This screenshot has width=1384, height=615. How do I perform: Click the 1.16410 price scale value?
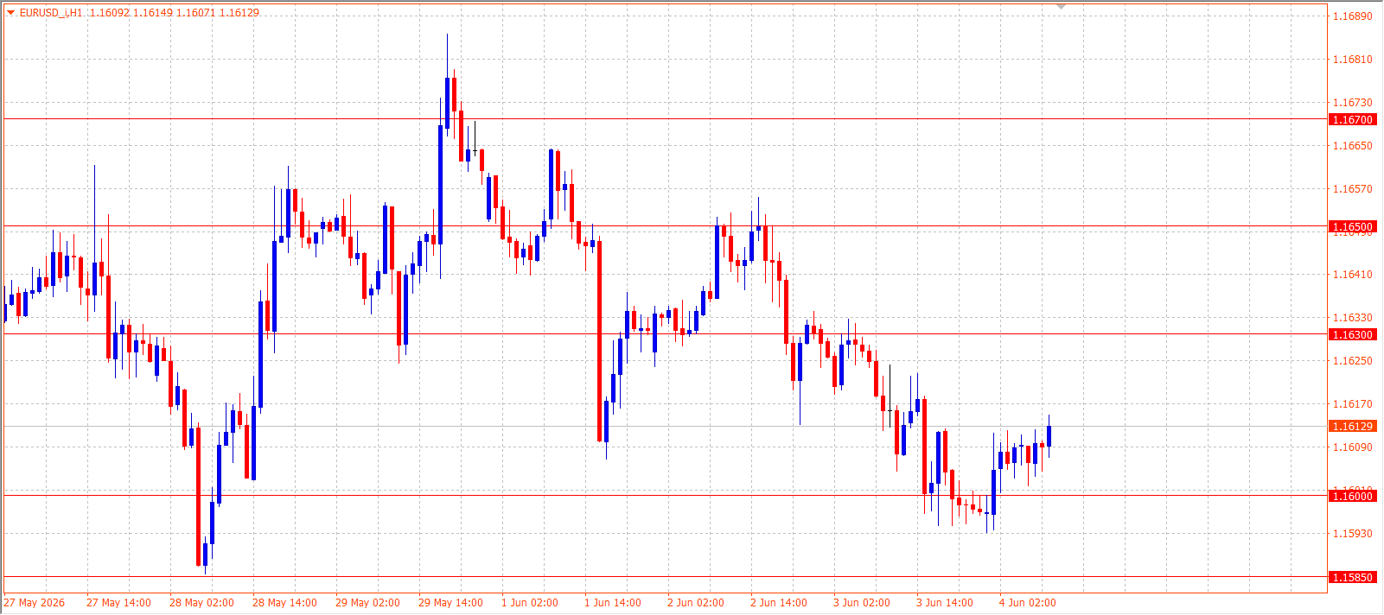coord(1353,275)
